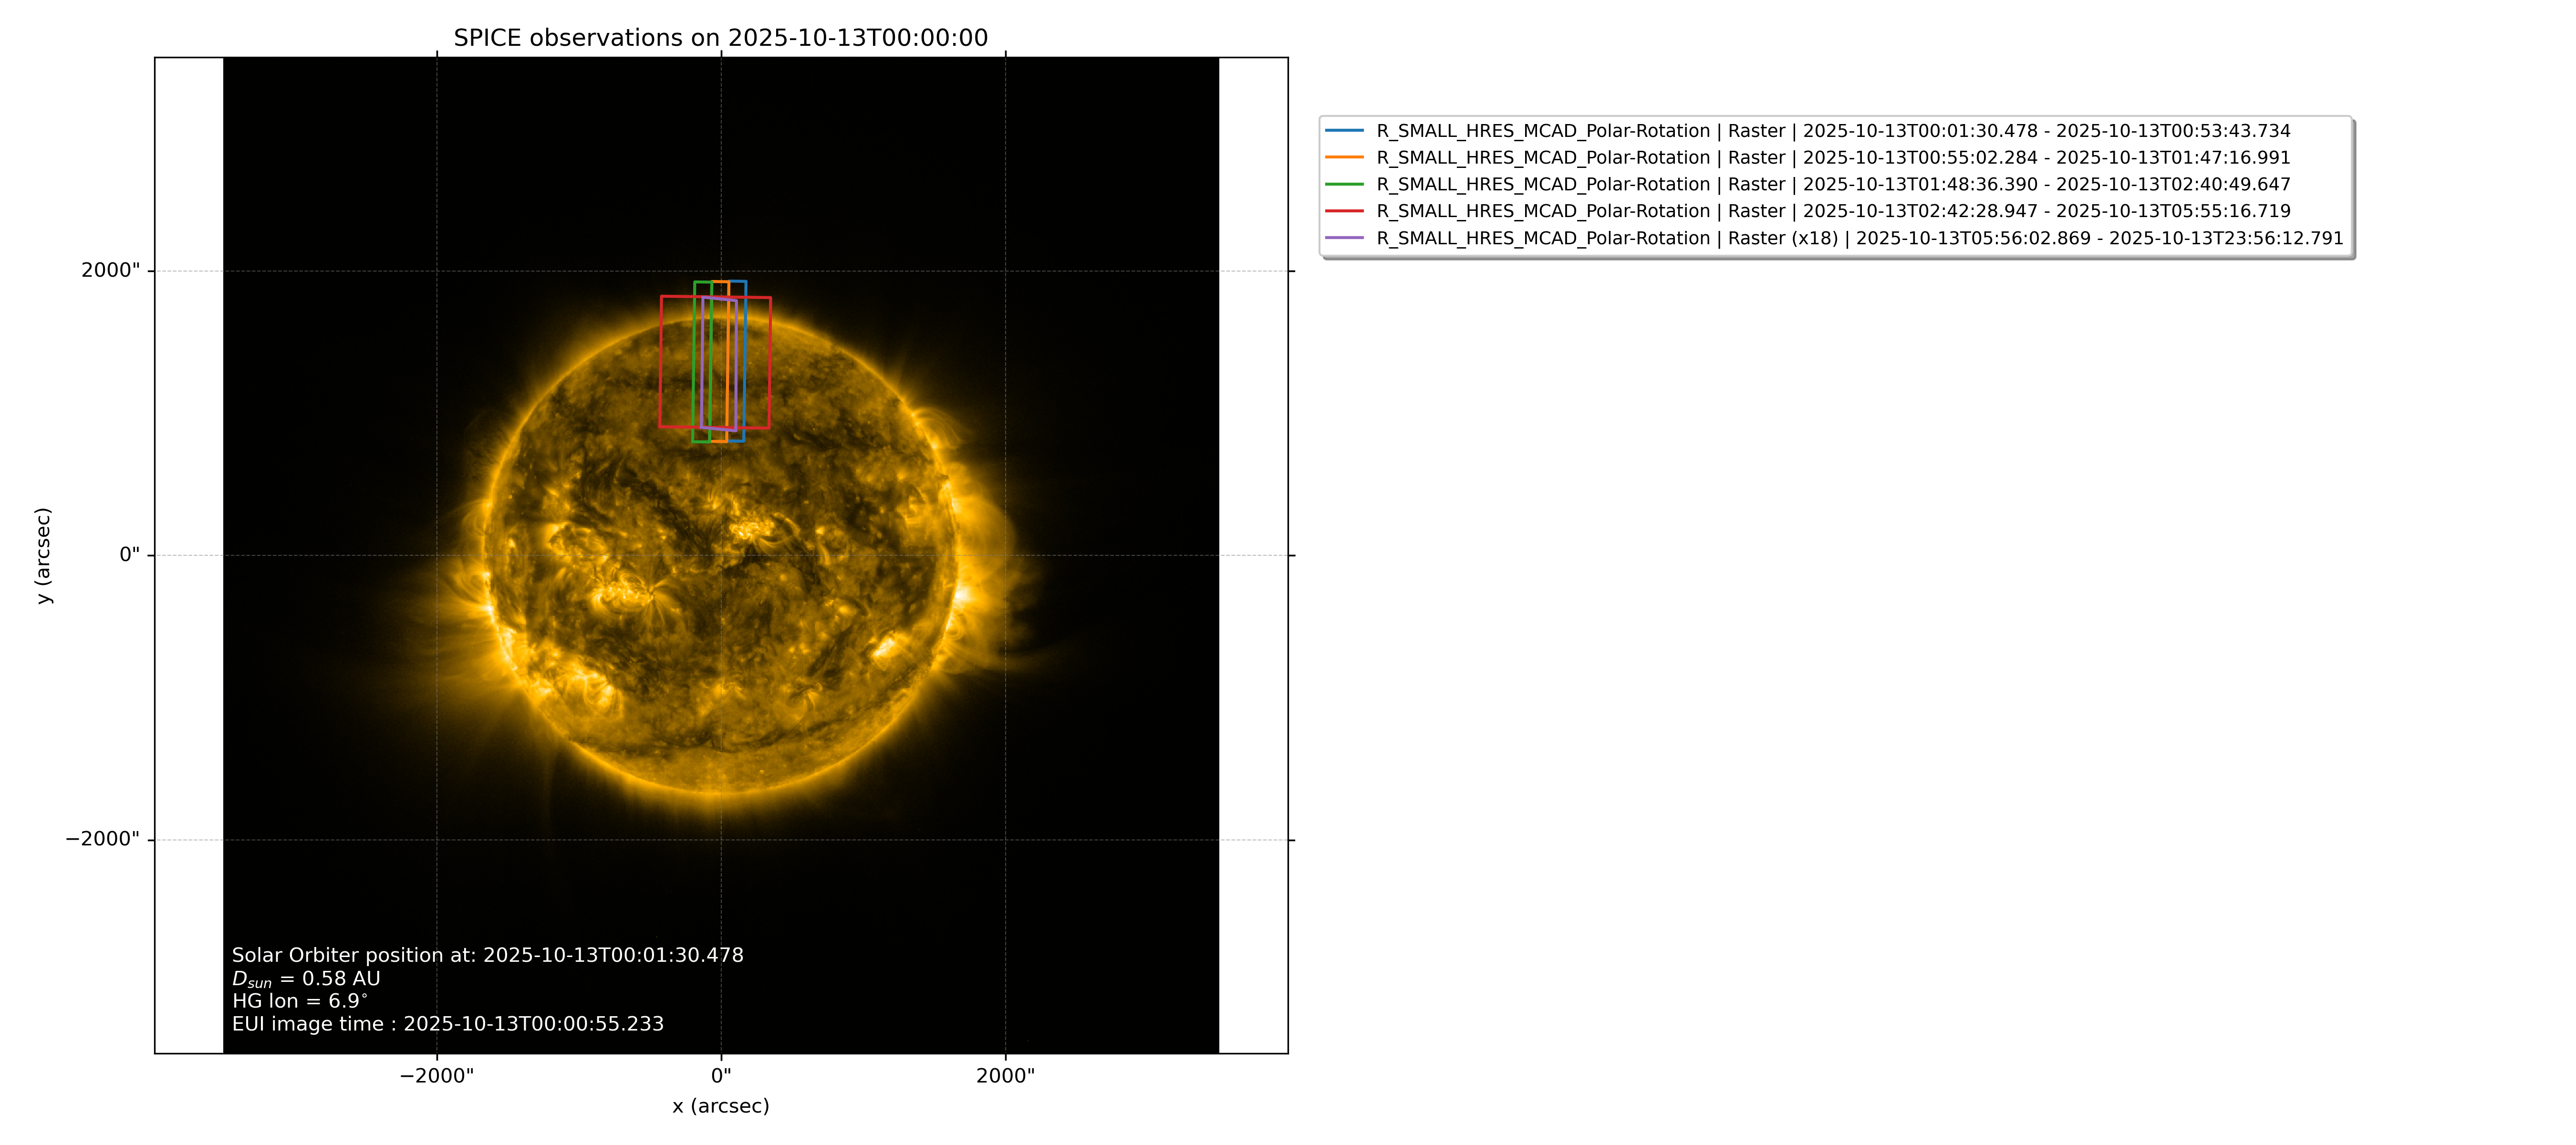Viewport: 2576px width, 1145px height.
Task: Click the EUI image time annotation
Action: click(448, 1024)
